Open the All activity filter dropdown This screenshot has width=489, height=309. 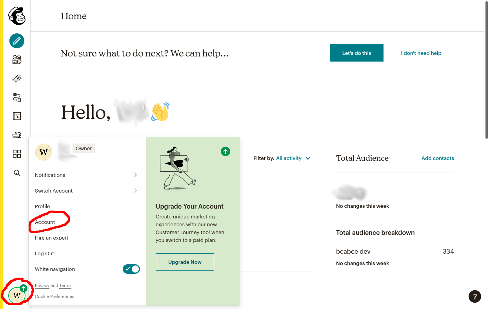click(x=293, y=158)
